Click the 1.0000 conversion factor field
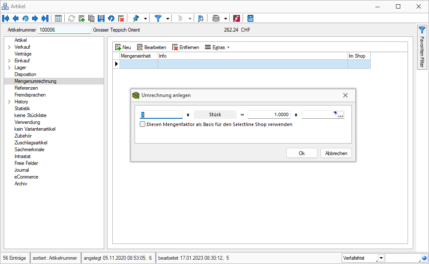 tap(269, 114)
